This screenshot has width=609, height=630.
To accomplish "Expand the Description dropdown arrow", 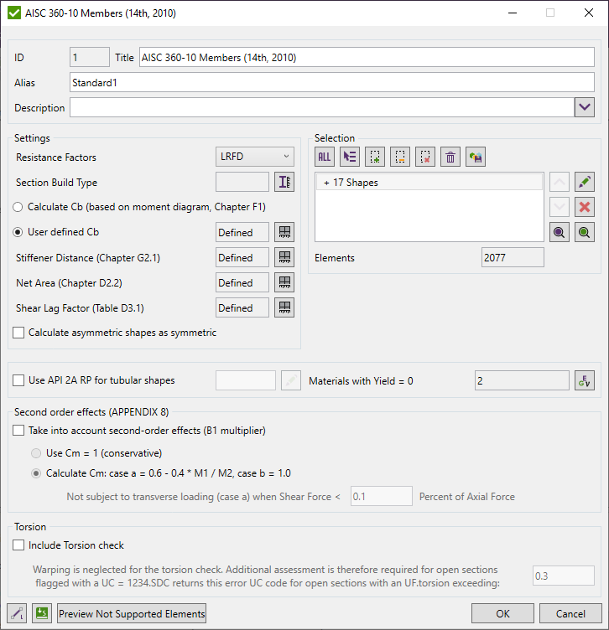I will pyautogui.click(x=584, y=107).
